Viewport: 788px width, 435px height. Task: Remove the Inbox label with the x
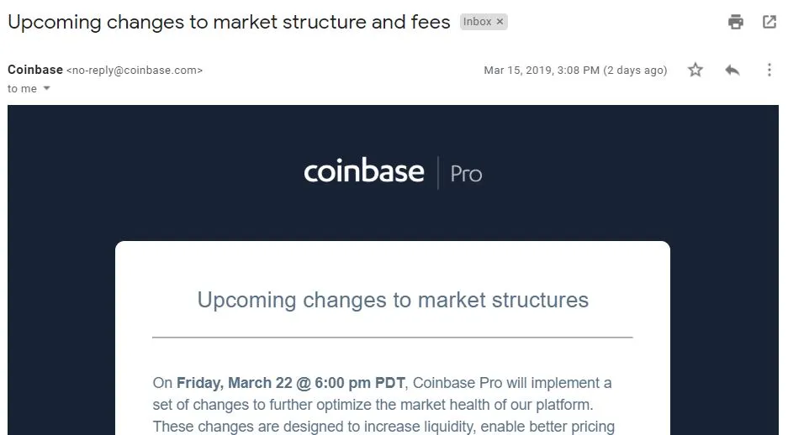click(500, 22)
